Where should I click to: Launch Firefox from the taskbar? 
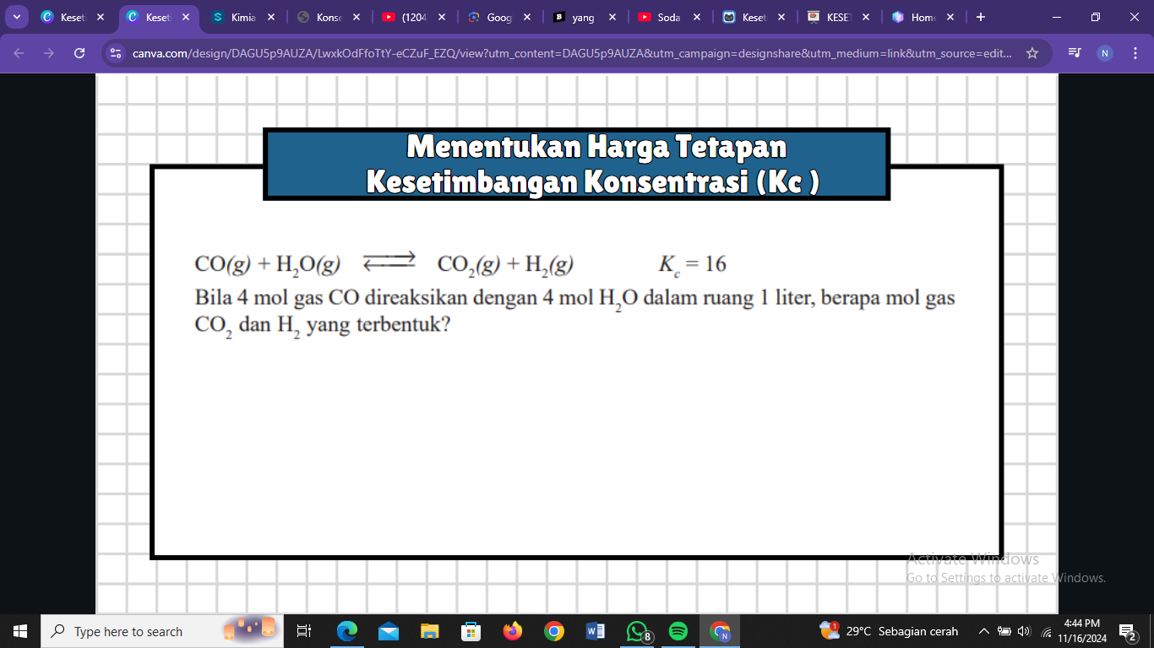click(x=512, y=631)
